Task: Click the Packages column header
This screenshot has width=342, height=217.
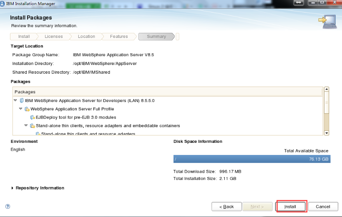Action: [168, 92]
